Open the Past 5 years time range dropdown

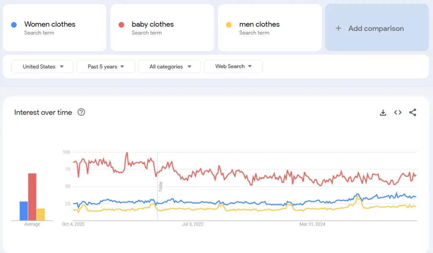pyautogui.click(x=106, y=66)
